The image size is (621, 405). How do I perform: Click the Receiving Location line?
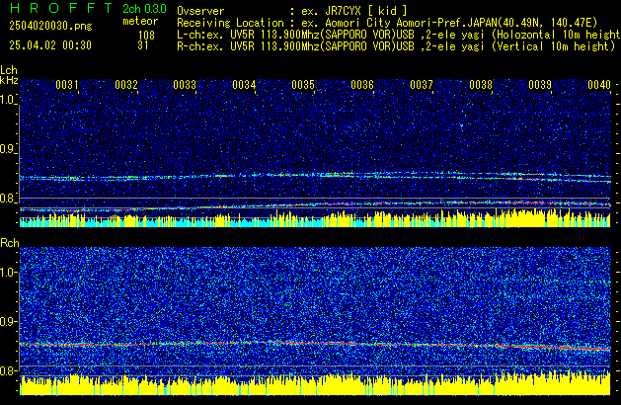click(387, 23)
